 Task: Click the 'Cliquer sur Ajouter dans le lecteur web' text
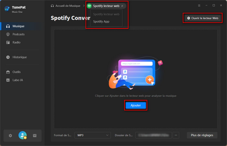point(136,96)
